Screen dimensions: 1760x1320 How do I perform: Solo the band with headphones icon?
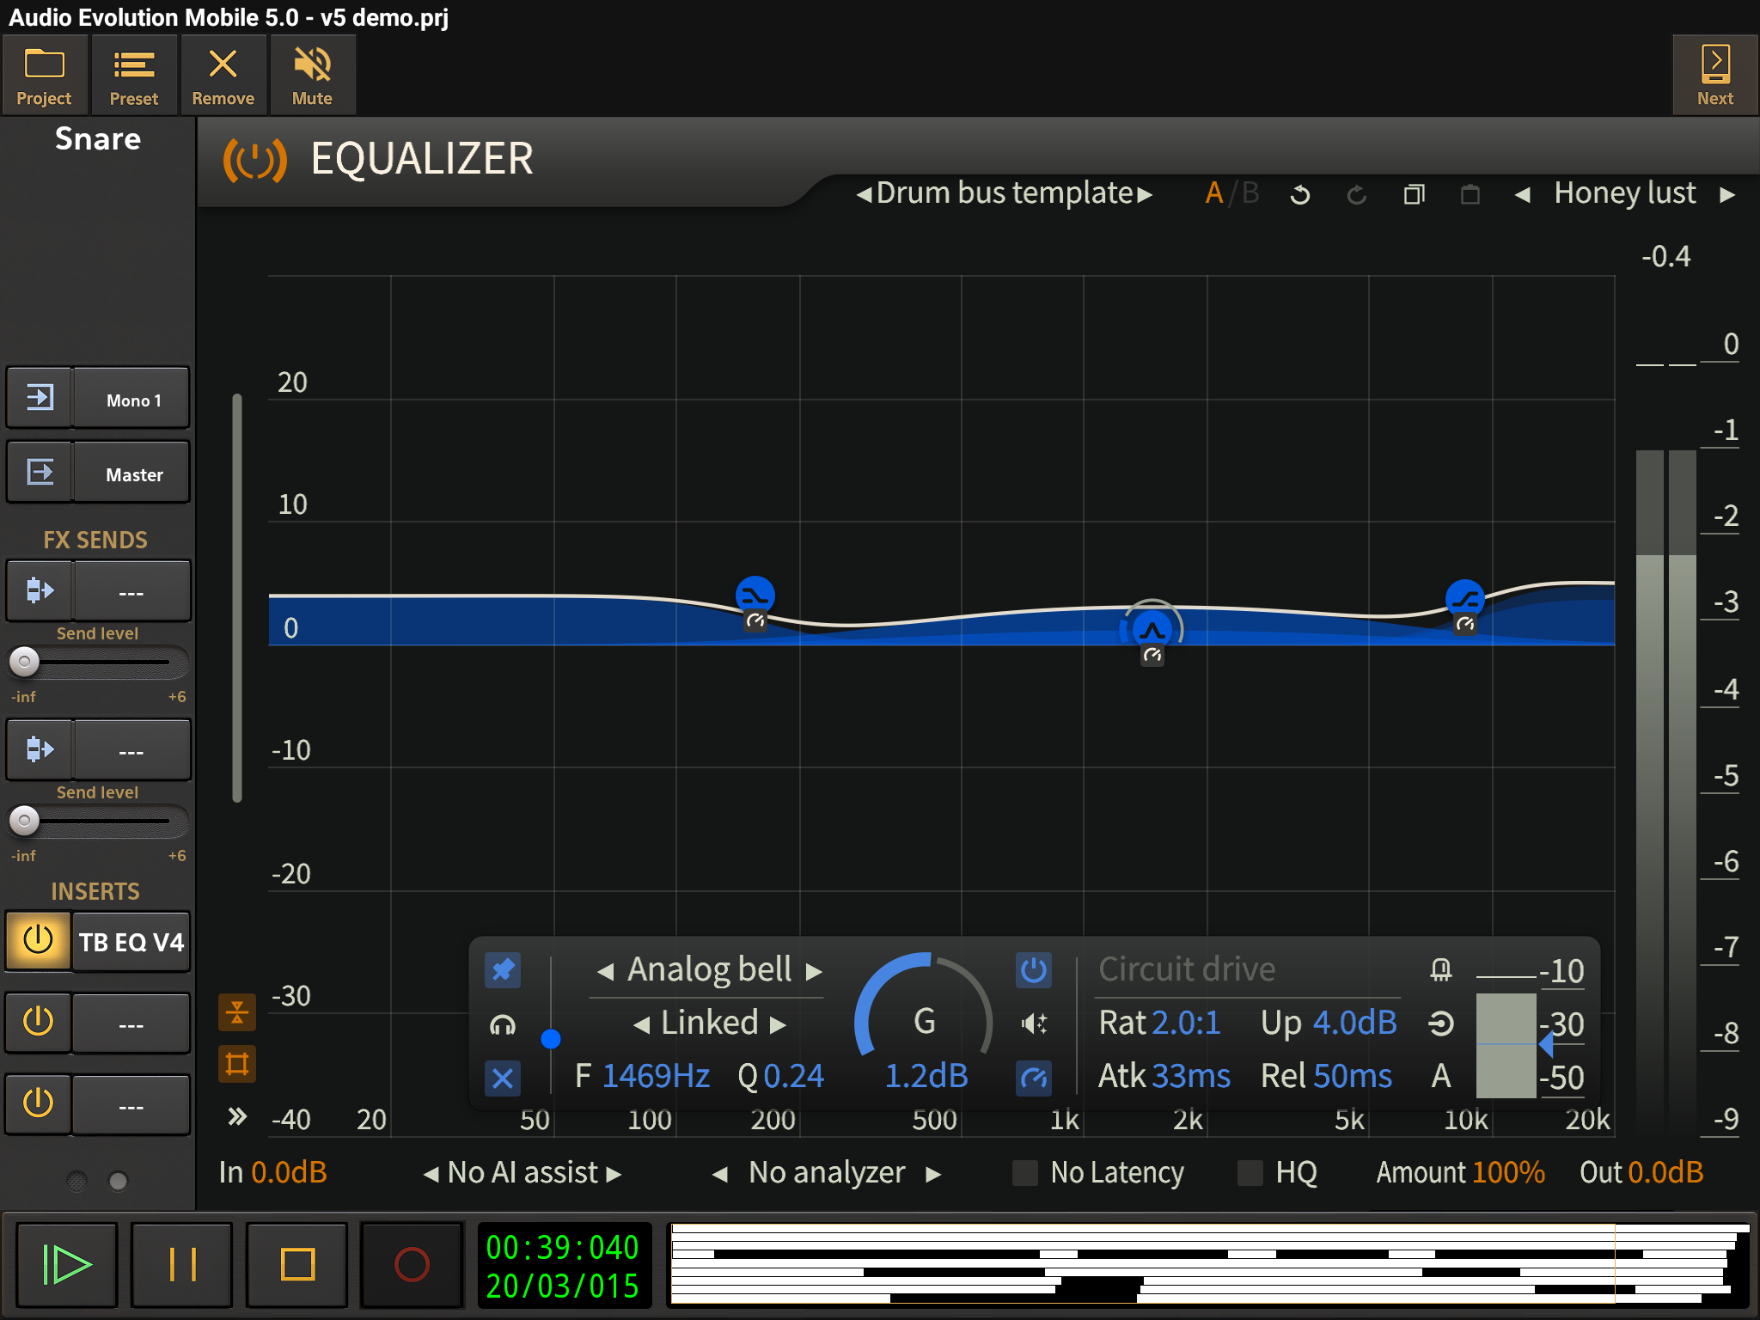tap(503, 1024)
